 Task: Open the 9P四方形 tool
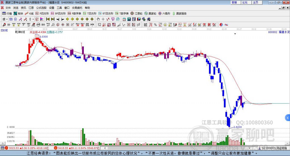coord(58,14)
